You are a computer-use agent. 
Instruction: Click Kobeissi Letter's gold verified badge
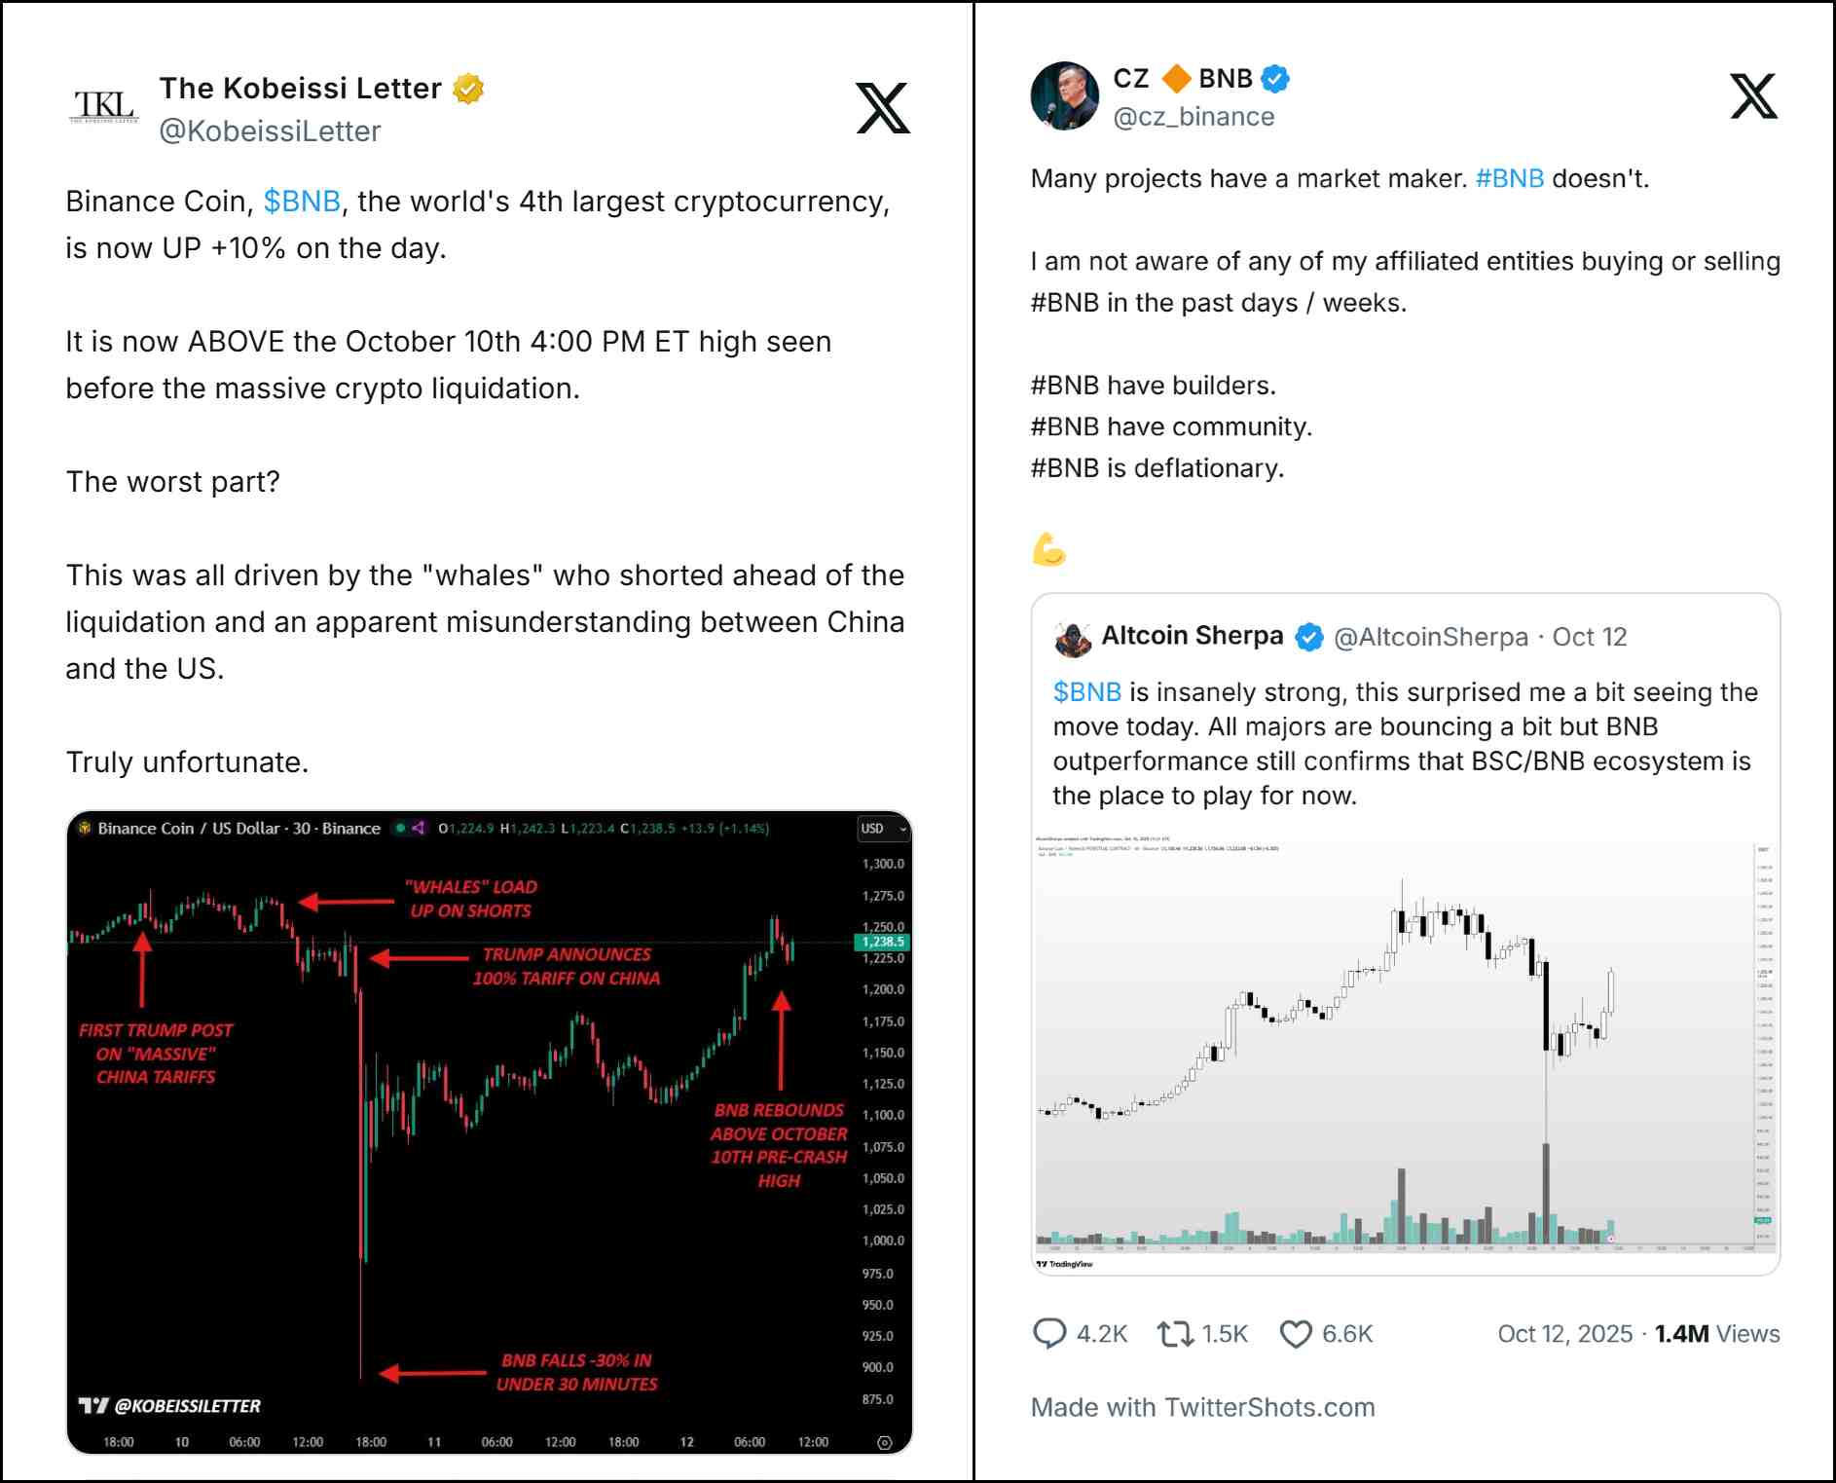click(469, 89)
